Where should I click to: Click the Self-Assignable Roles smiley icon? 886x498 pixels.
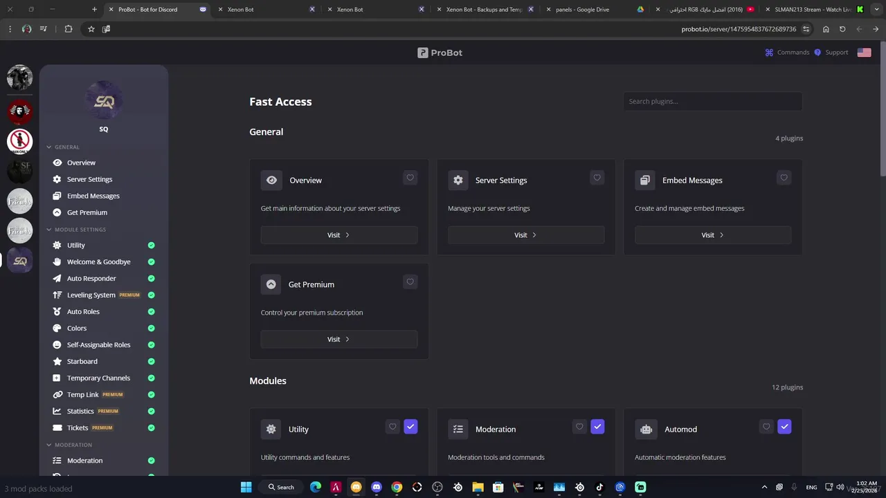[57, 344]
